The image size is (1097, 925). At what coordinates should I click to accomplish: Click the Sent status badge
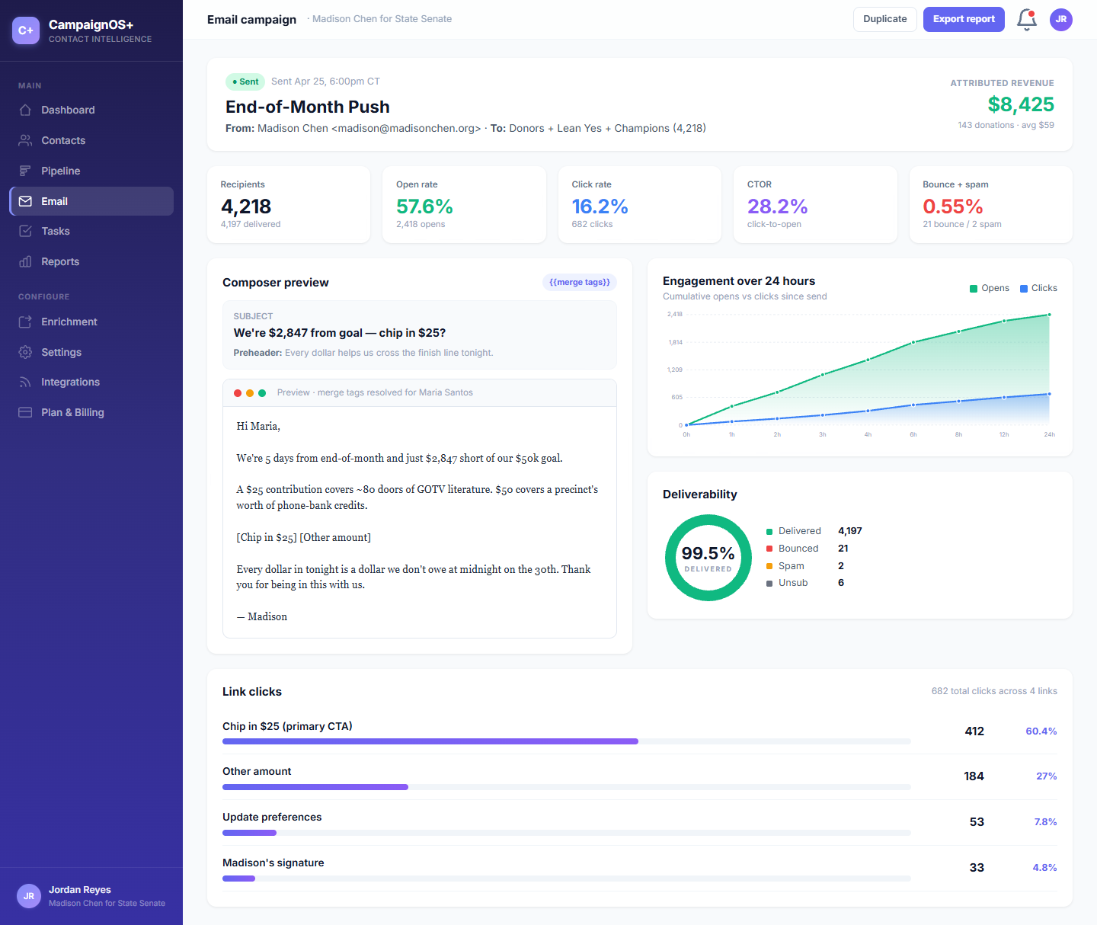click(245, 82)
